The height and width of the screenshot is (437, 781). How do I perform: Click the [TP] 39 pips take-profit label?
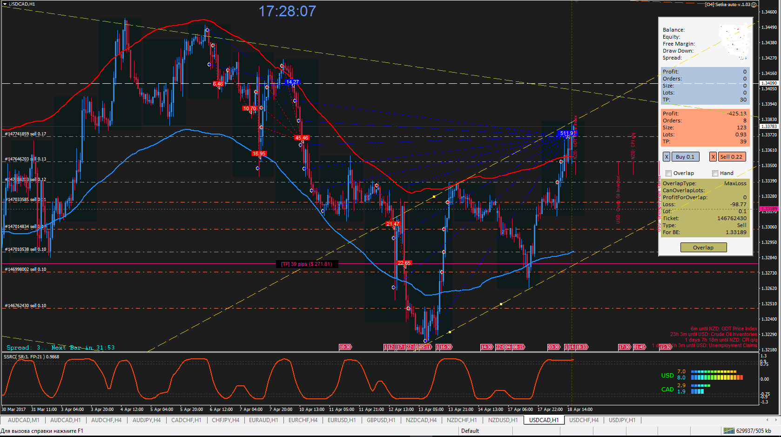click(x=307, y=264)
